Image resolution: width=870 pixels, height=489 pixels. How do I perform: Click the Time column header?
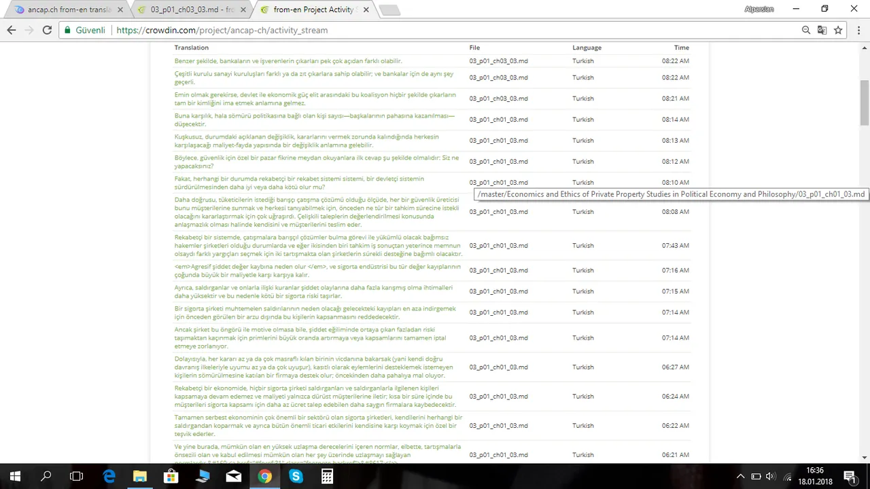click(681, 48)
